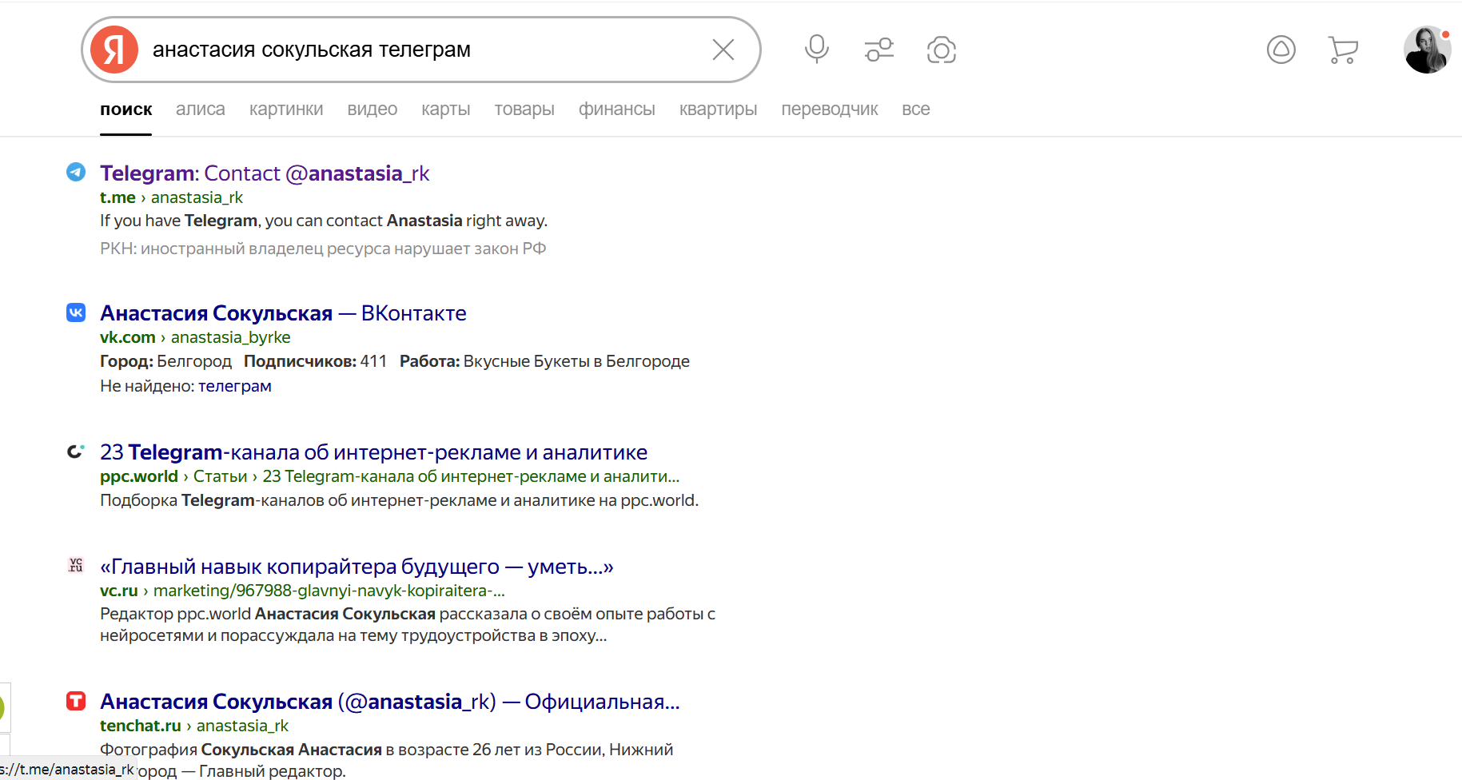Open the user profile avatar

point(1427,50)
